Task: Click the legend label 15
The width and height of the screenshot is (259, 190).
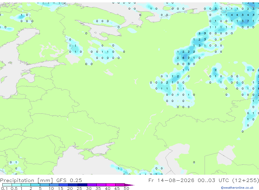Action: (61, 188)
